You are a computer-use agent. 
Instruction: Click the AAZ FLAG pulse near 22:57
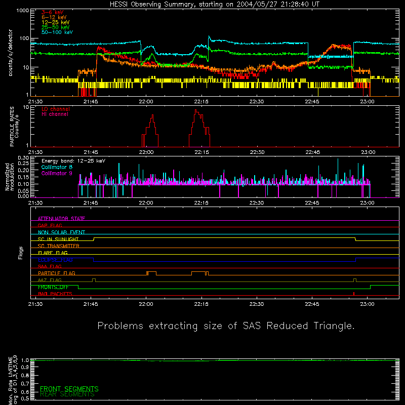[x=355, y=280]
